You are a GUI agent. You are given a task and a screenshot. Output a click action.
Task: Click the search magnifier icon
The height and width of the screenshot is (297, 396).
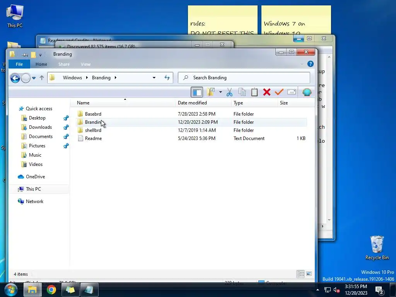coord(186,77)
